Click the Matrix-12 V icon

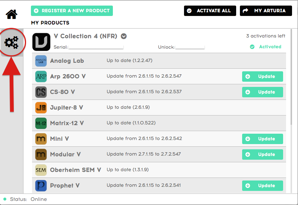tap(41, 123)
